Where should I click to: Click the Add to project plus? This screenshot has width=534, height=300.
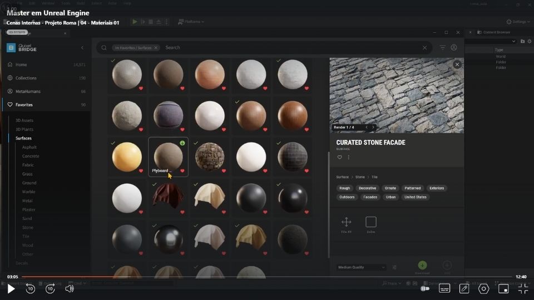click(x=447, y=266)
